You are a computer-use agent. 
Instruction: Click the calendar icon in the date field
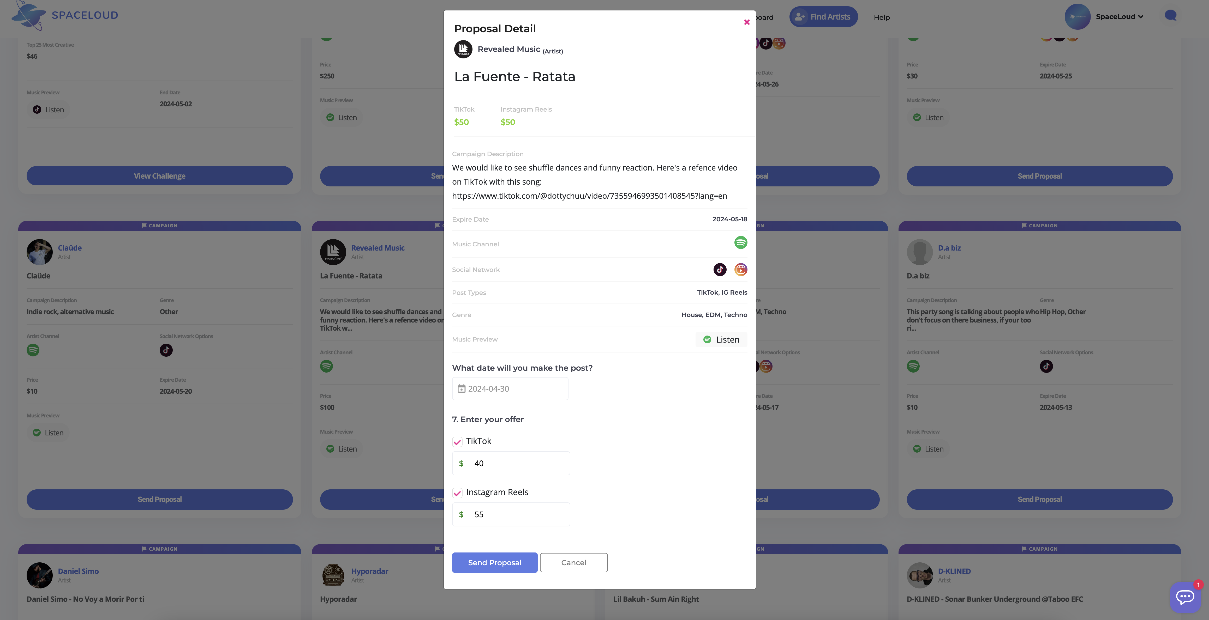click(461, 389)
